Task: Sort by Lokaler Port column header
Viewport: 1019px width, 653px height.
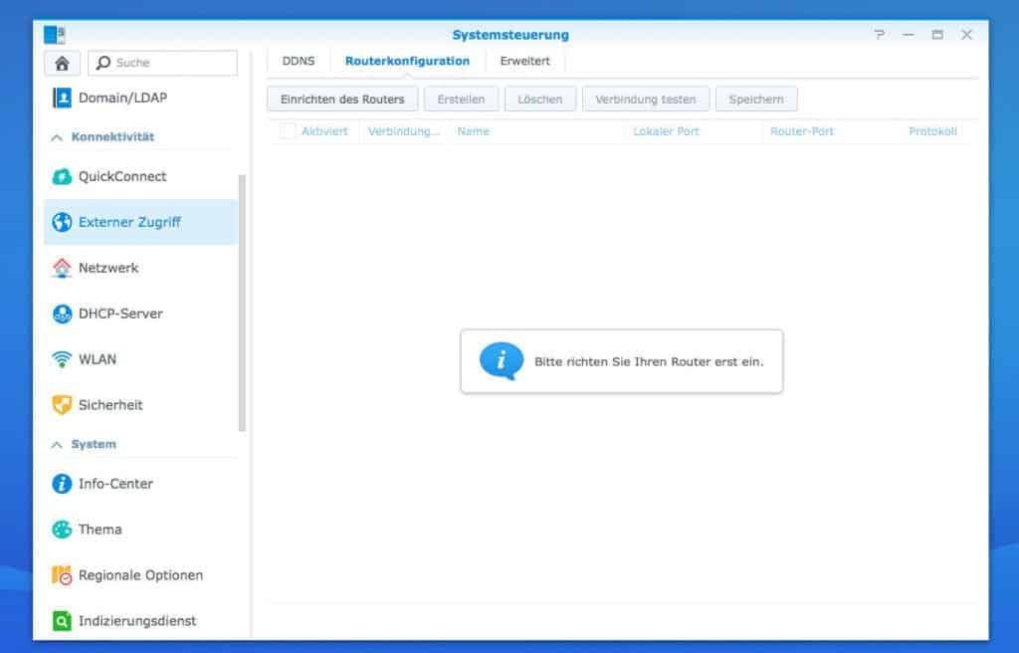Action: (x=666, y=131)
